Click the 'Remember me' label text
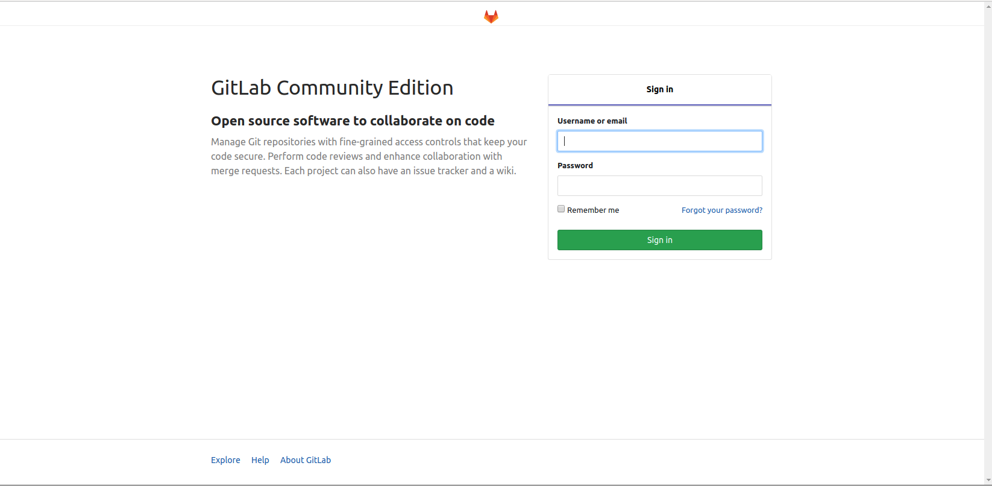Screen dimensions: 992x486 pyautogui.click(x=593, y=210)
